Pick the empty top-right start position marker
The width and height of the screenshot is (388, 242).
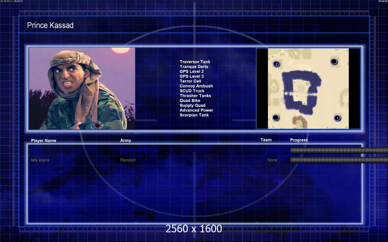click(334, 61)
